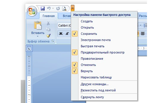This screenshot has width=168, height=103.
Task: Open Другие команды... option
Action: [104, 84]
